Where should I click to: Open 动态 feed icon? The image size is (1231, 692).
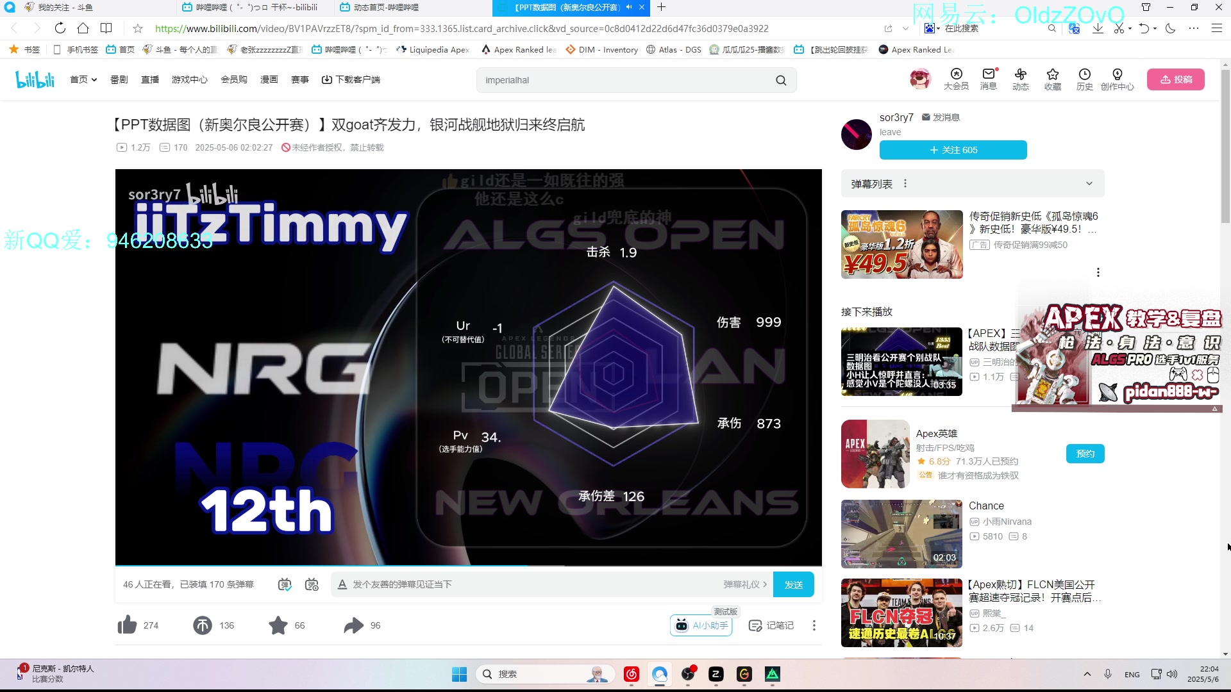click(x=1021, y=79)
